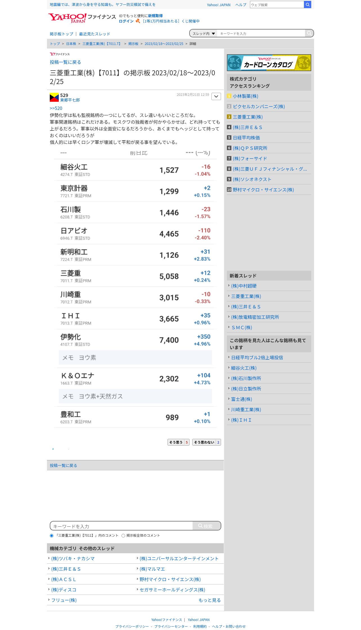Open (株)ACSL thread
Image resolution: width=361 pixels, height=630 pixels.
point(64,579)
